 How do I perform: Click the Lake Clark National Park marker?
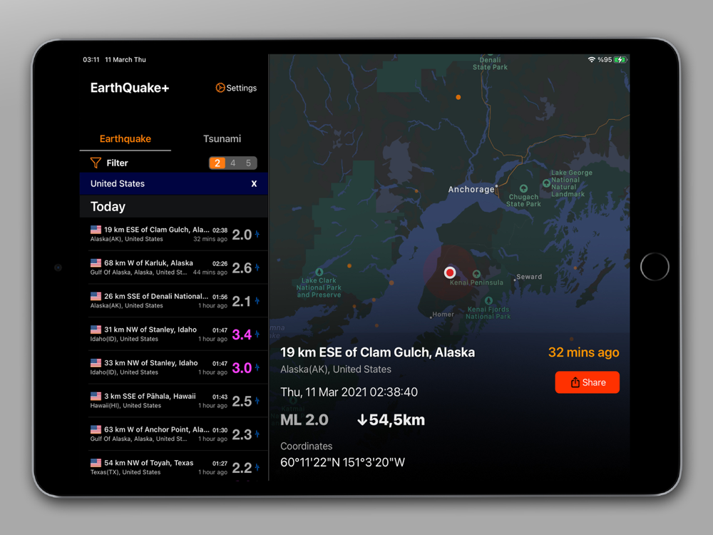coord(319,272)
